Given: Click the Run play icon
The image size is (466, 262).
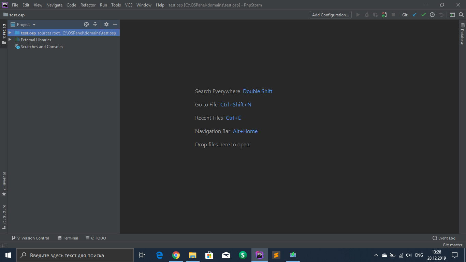Looking at the screenshot, I should click(358, 15).
